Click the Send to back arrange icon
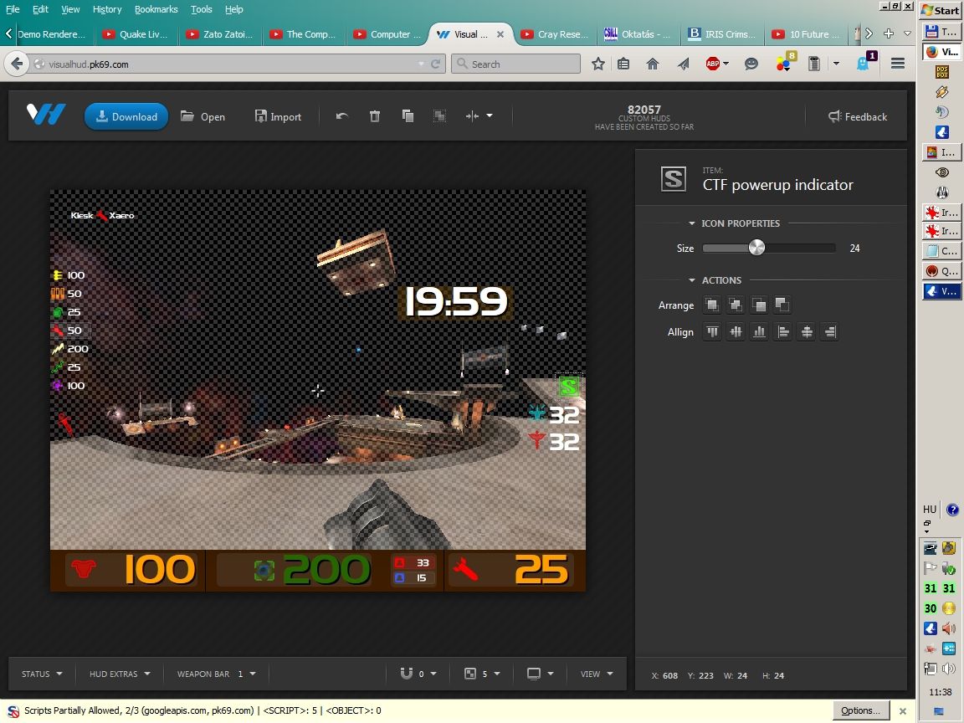 click(782, 305)
